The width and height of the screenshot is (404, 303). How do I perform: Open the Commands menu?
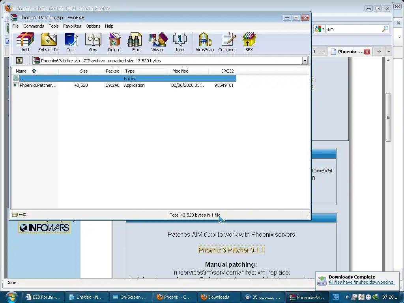[34, 26]
